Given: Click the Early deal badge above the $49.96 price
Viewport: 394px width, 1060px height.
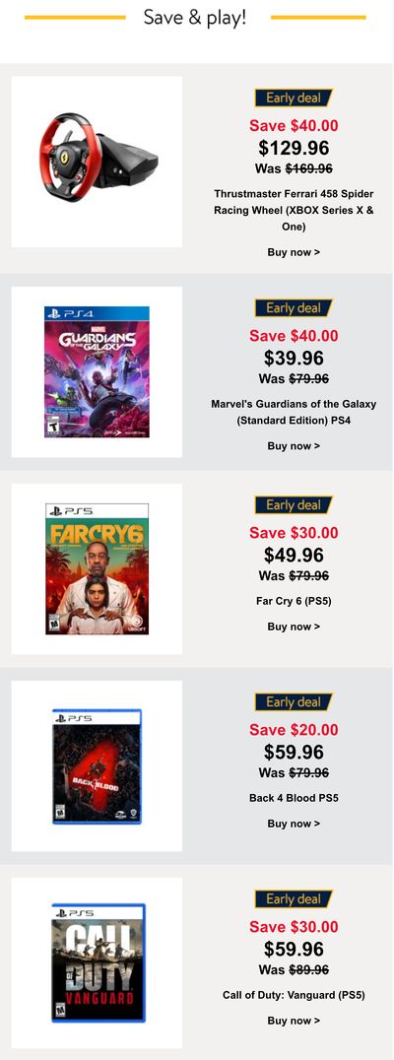Looking at the screenshot, I should pyautogui.click(x=294, y=505).
